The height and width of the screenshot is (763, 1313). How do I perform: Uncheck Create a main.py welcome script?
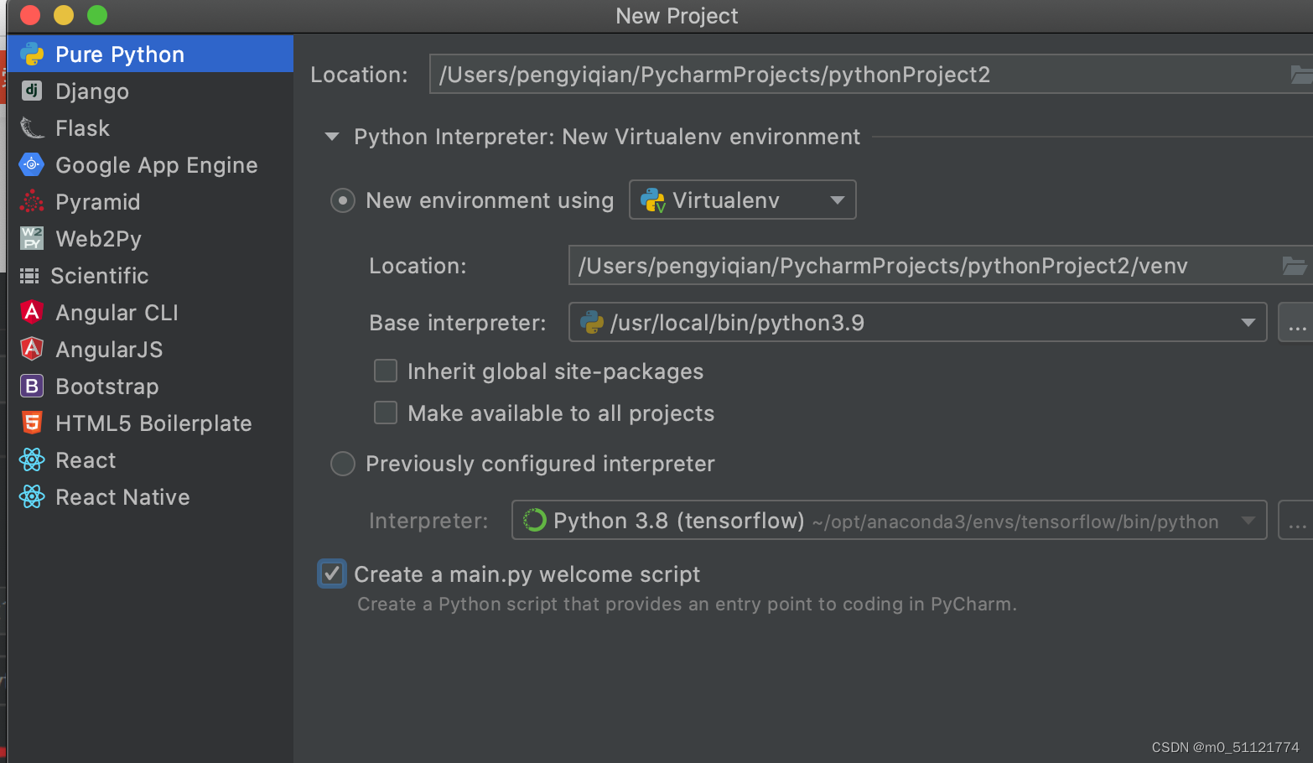[x=332, y=574]
